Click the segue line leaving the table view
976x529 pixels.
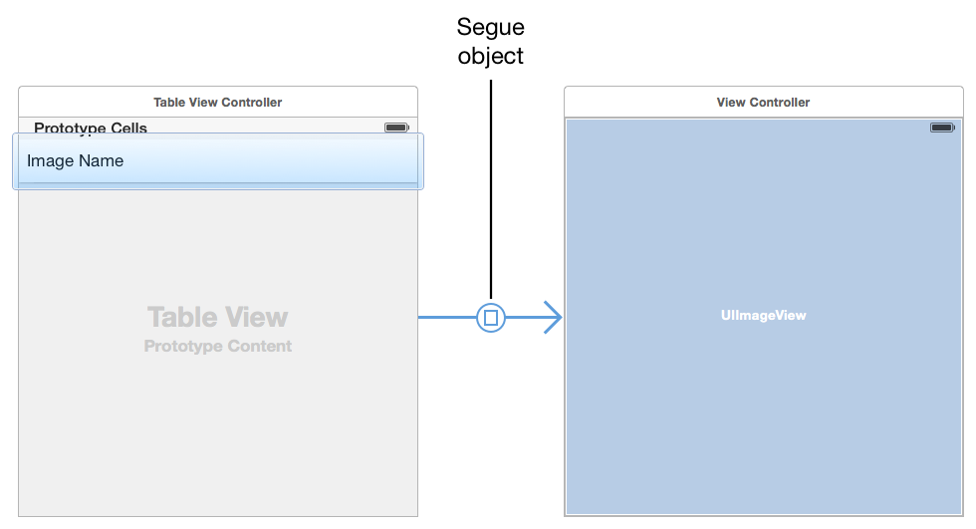click(x=446, y=318)
